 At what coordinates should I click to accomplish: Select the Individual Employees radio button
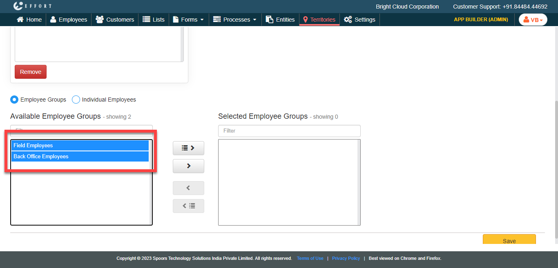[76, 100]
